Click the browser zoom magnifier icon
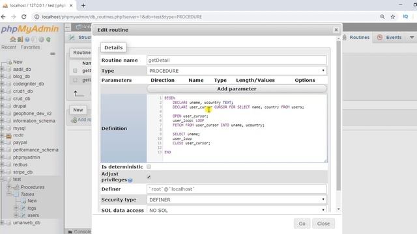 click(382, 17)
